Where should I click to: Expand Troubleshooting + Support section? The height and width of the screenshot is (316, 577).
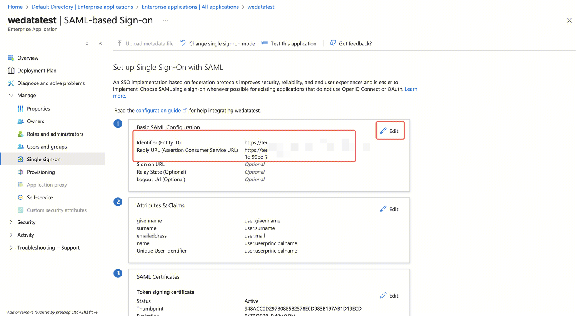pos(11,248)
